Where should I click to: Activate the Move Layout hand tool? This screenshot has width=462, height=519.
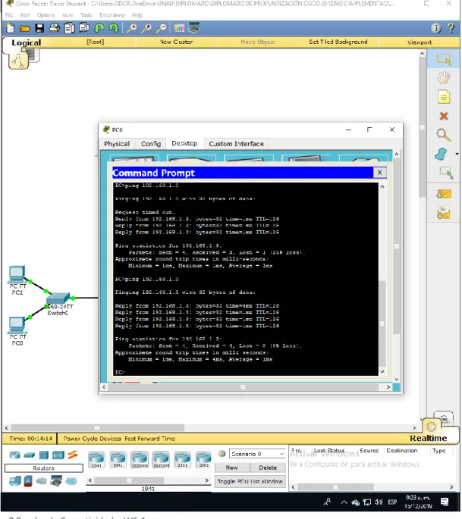pos(444,78)
